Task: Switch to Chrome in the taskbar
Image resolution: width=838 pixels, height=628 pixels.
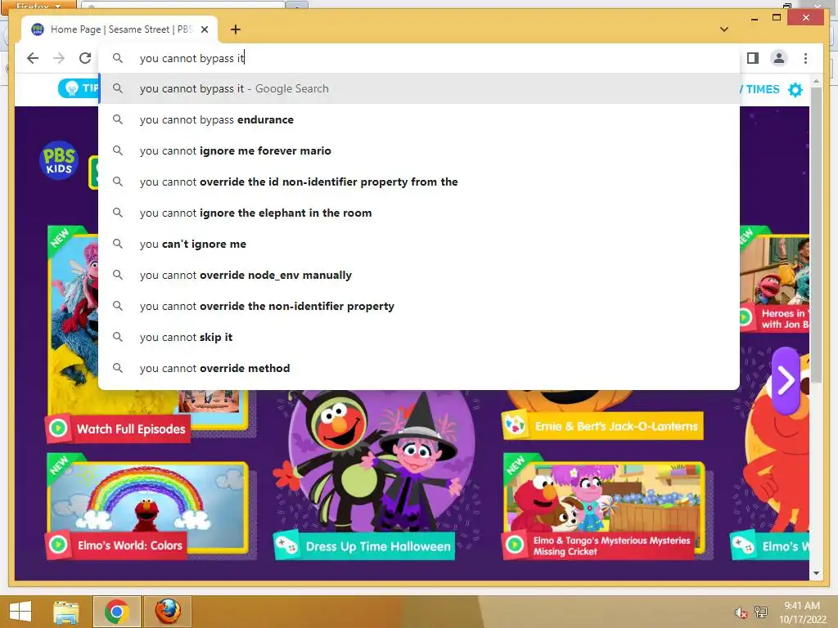Action: tap(116, 612)
